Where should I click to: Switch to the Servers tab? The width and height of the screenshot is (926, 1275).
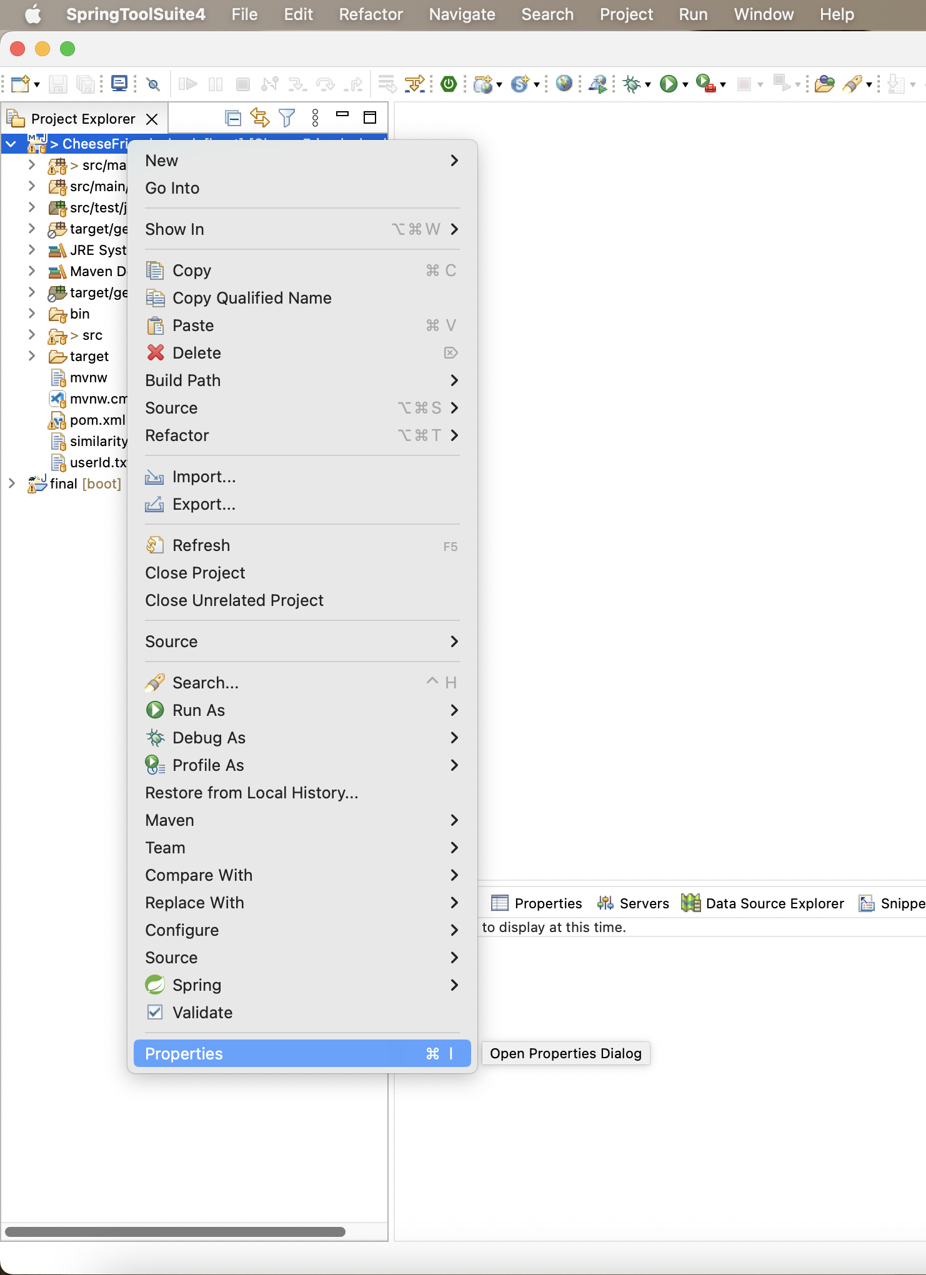click(x=633, y=903)
